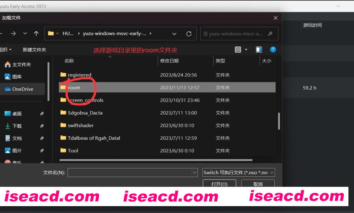
Task: Click the 文件名 filename input field
Action: tap(130, 172)
